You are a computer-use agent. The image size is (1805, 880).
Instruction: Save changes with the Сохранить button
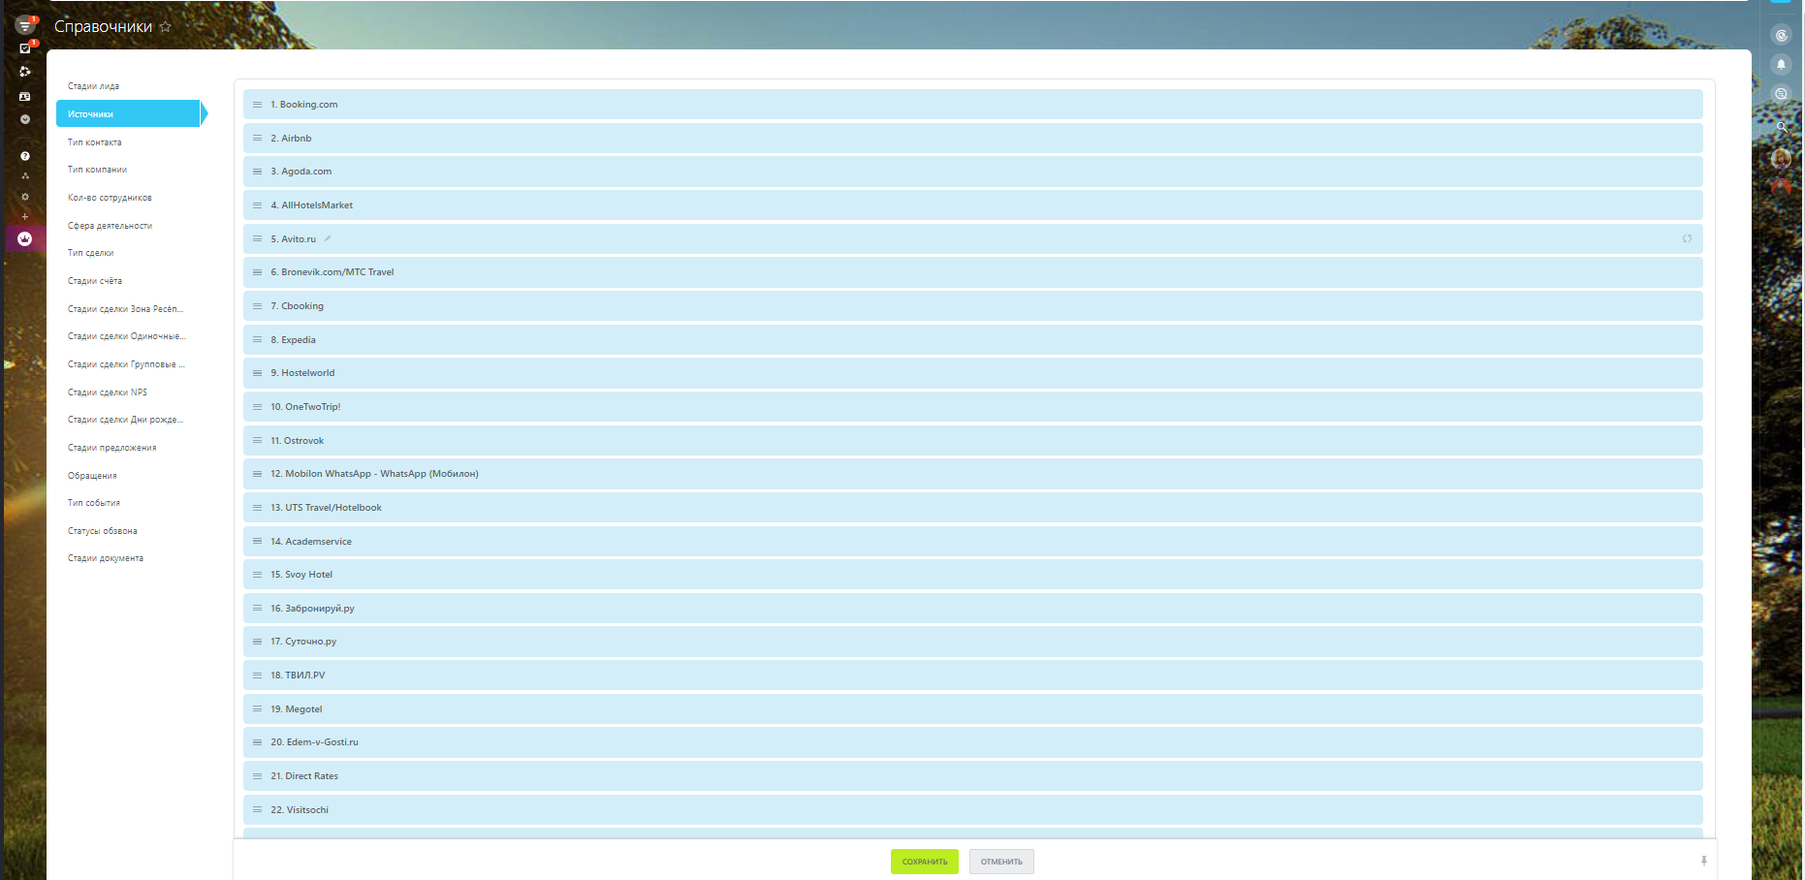tap(925, 862)
